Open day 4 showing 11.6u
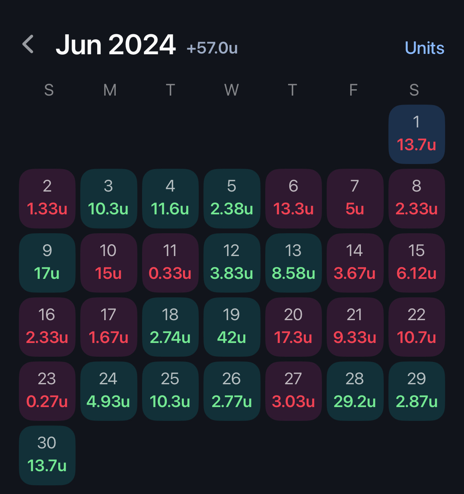The image size is (464, 494). pos(170,199)
